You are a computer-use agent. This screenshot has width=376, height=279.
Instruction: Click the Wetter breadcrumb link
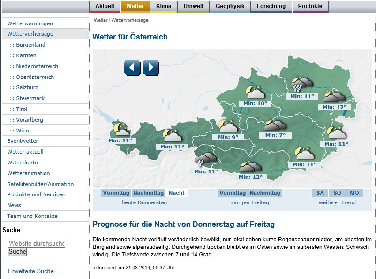[100, 20]
